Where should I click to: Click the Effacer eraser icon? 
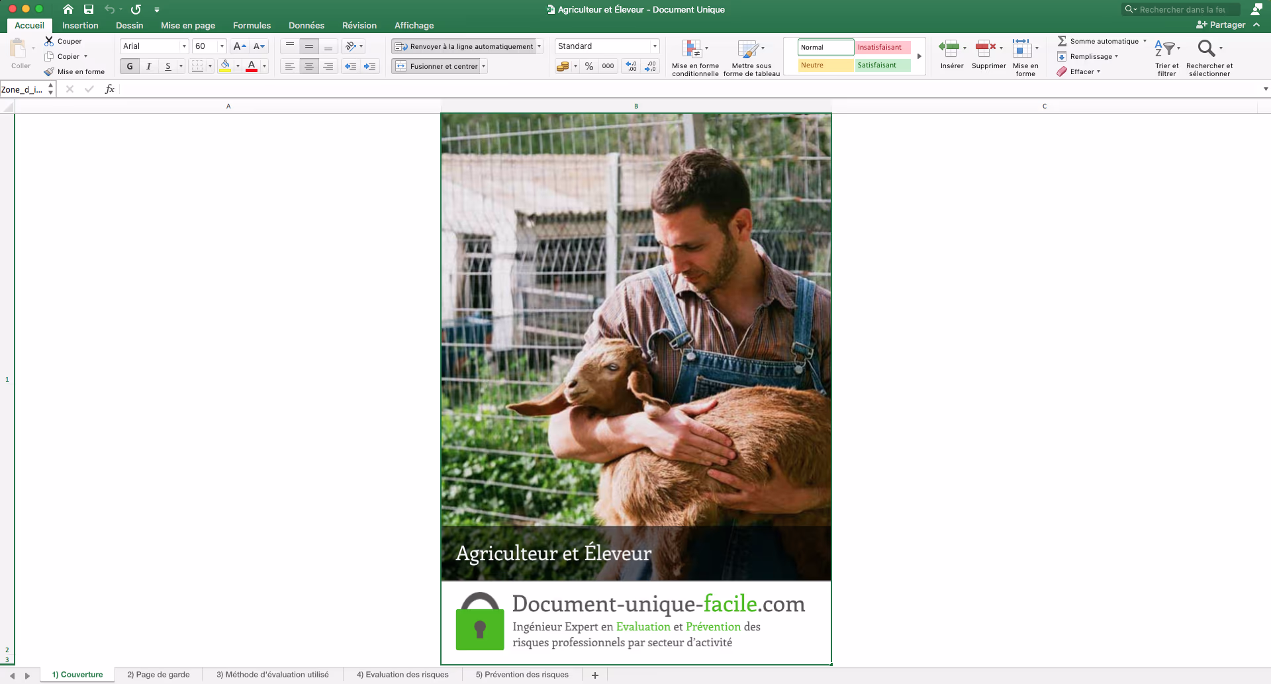pyautogui.click(x=1062, y=71)
